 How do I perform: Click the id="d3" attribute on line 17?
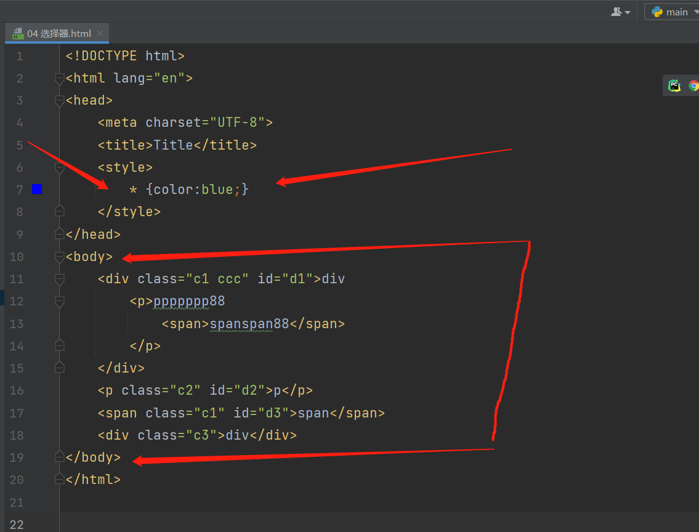(261, 413)
